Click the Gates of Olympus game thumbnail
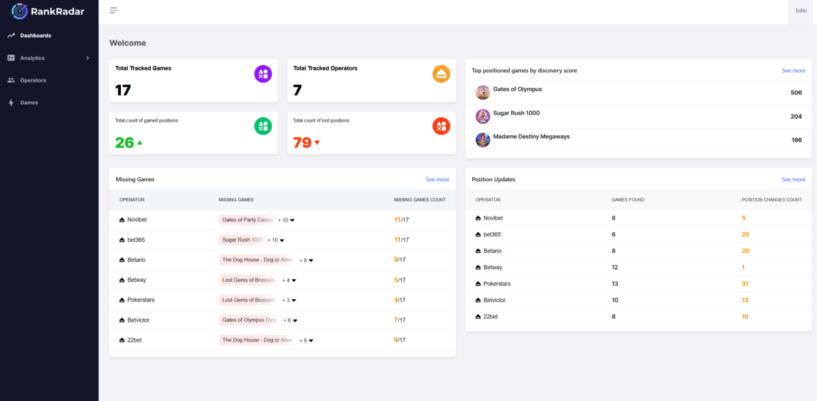 [483, 92]
